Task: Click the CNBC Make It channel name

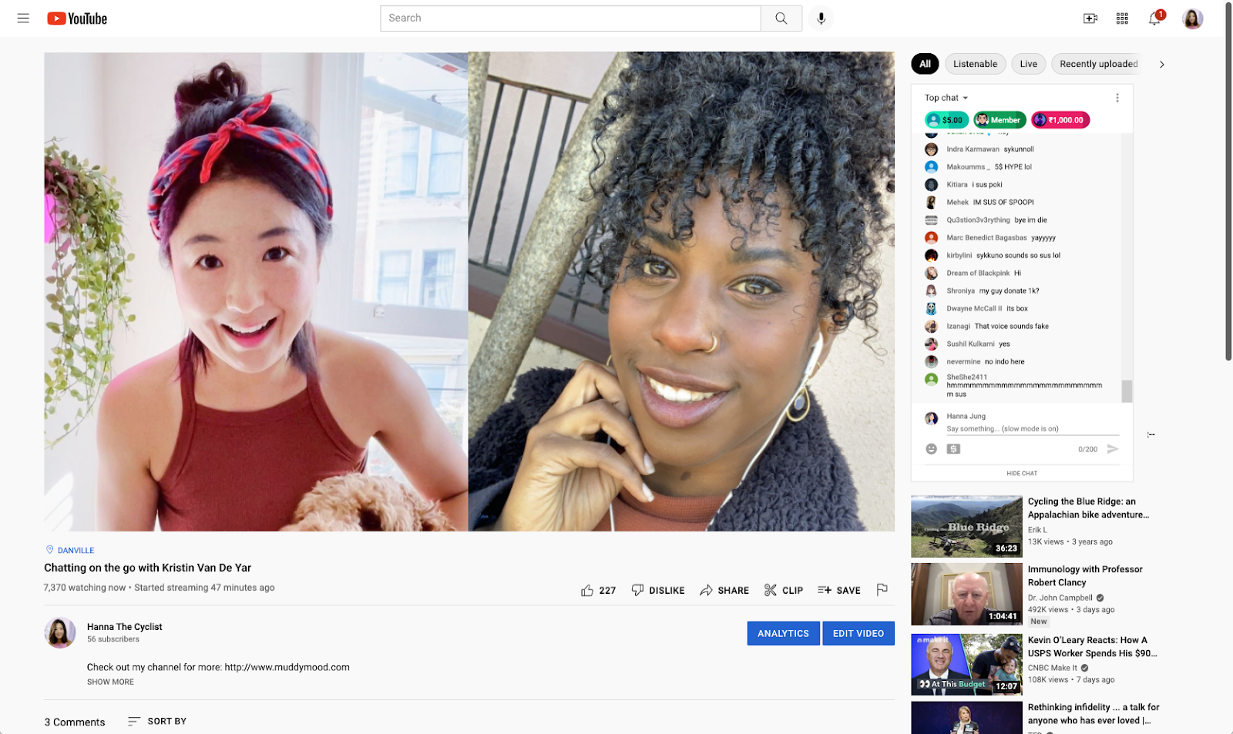Action: pyautogui.click(x=1052, y=668)
